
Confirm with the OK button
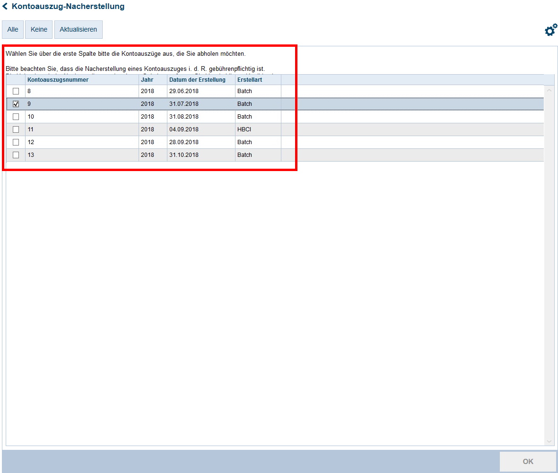click(528, 462)
